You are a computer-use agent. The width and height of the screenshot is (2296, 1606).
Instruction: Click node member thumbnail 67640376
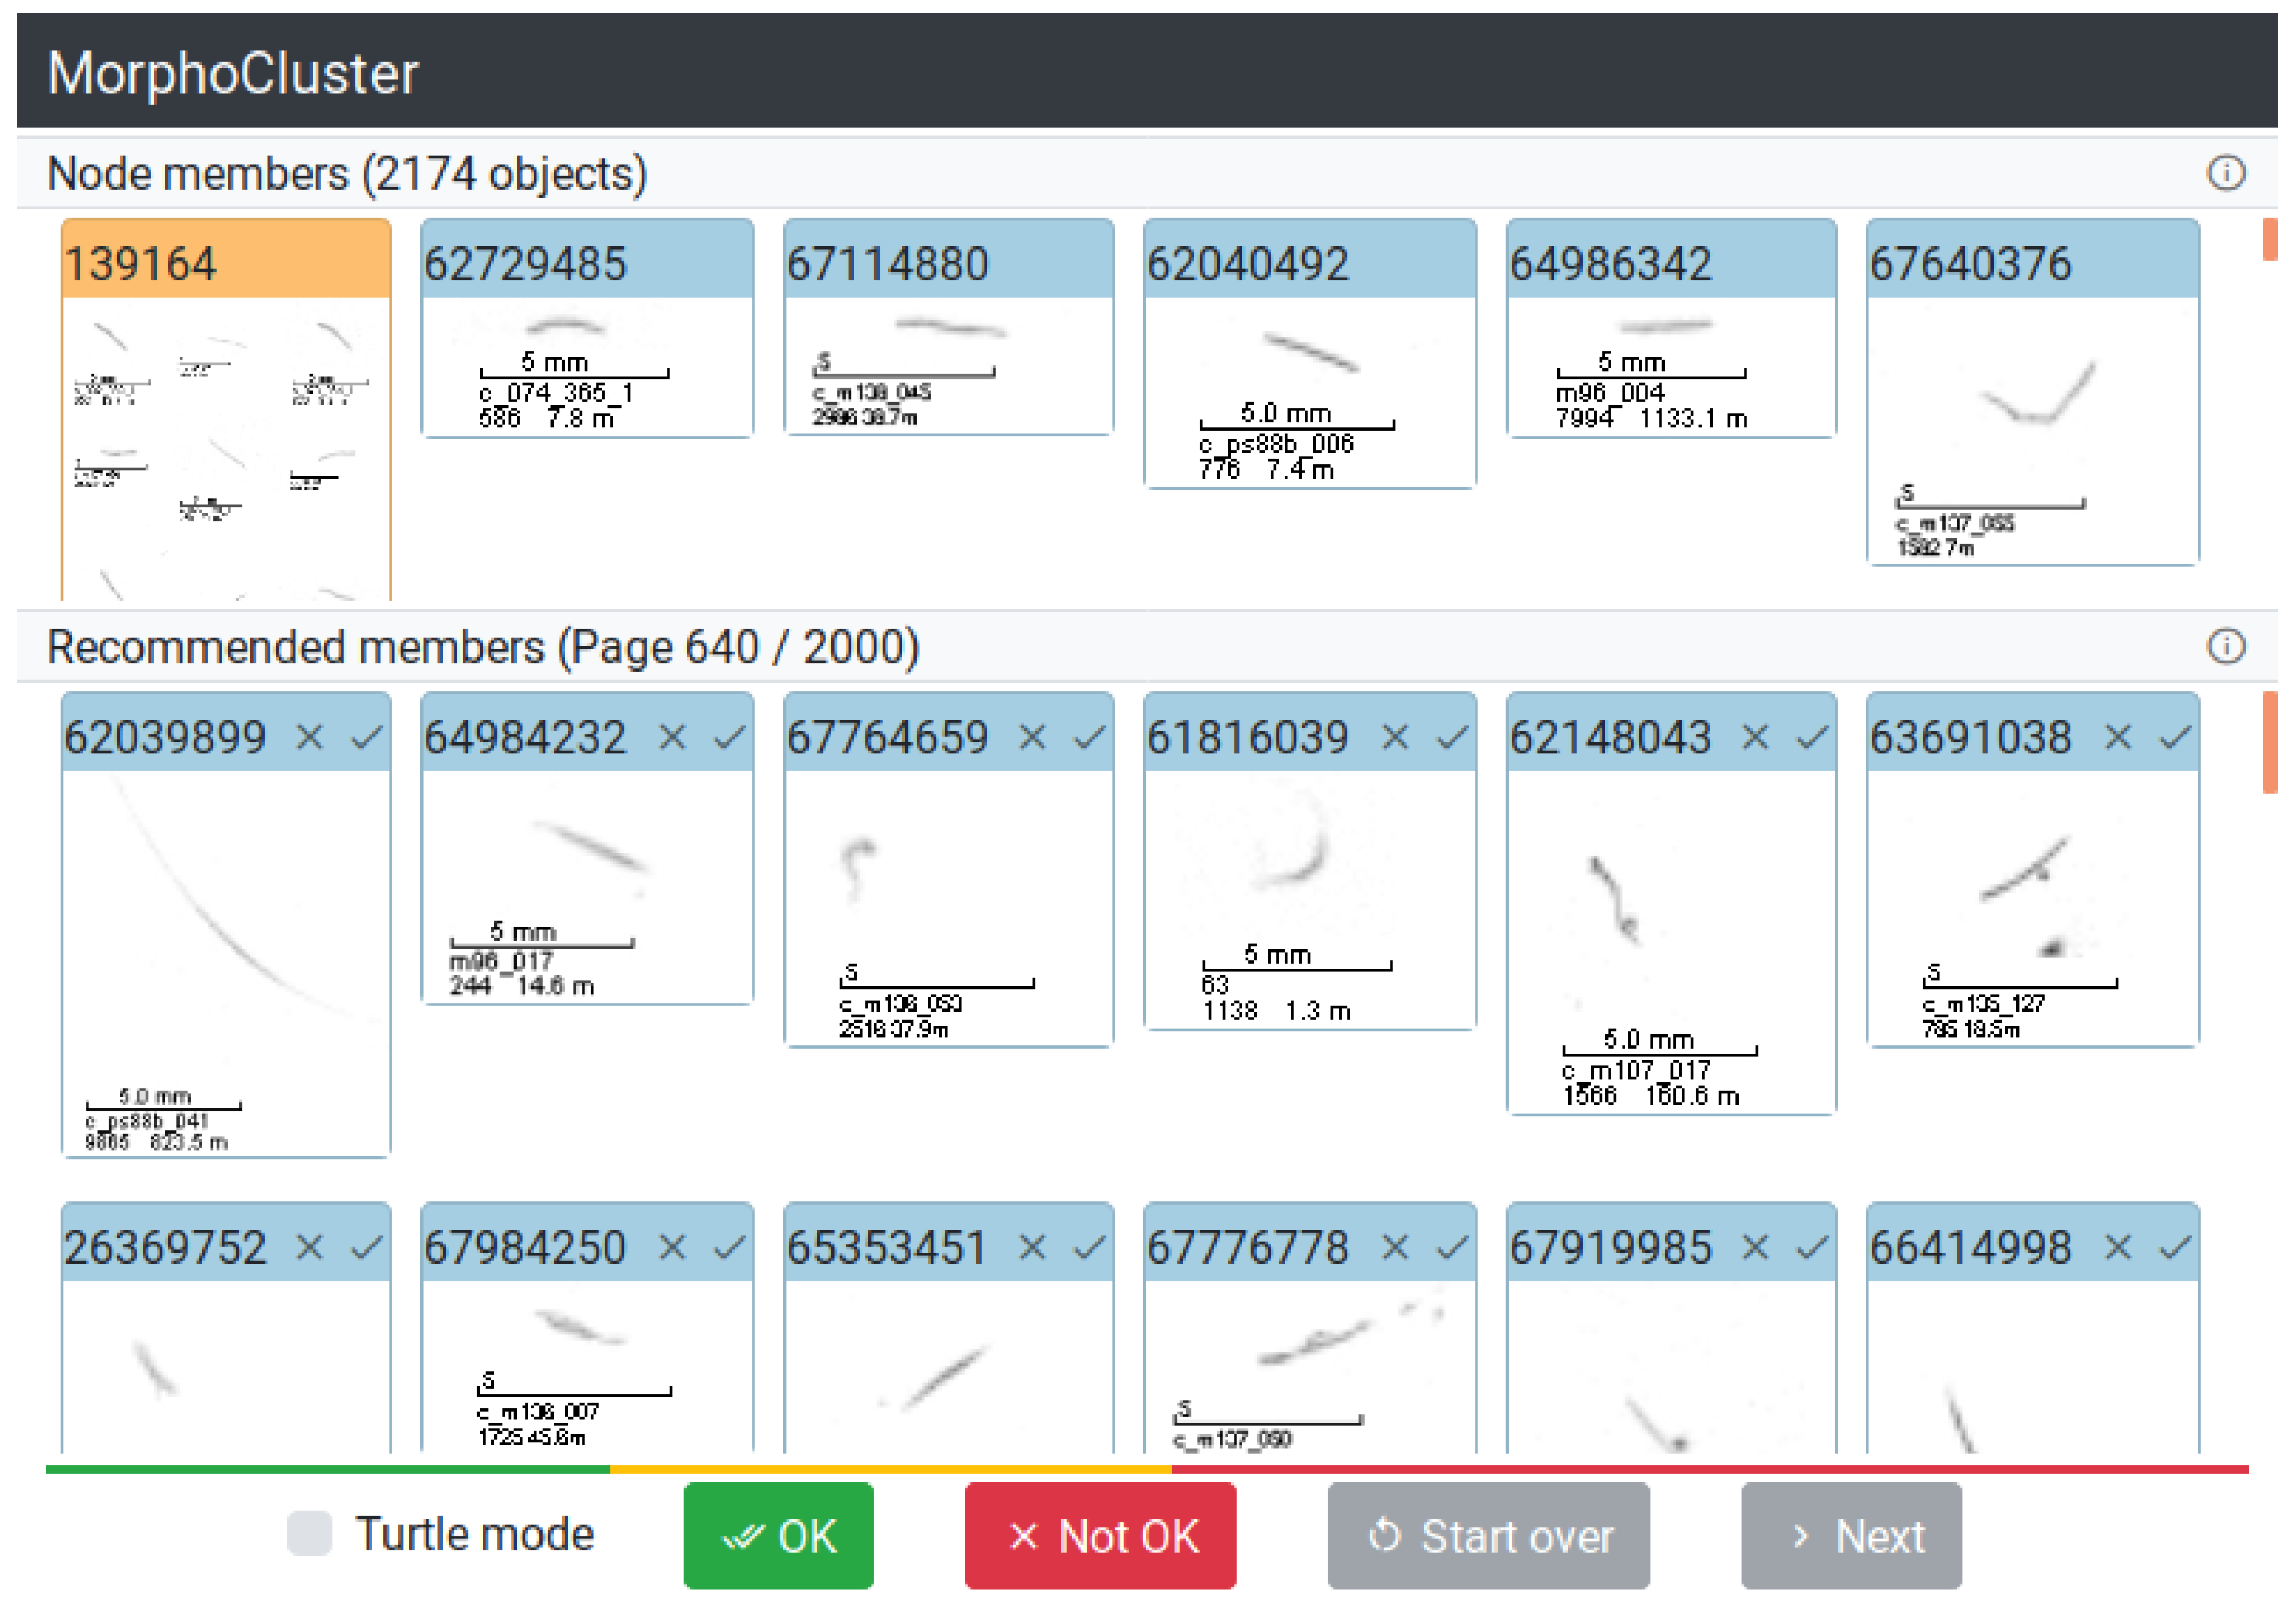pos(2032,392)
